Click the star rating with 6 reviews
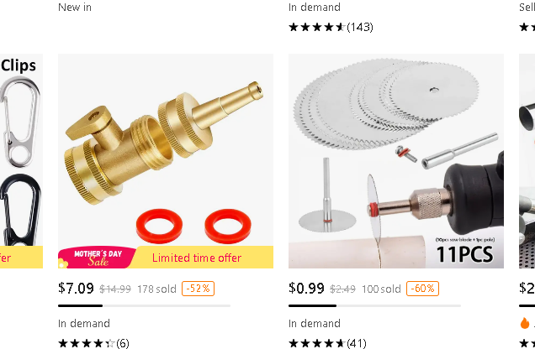This screenshot has width=535, height=349. [x=93, y=343]
